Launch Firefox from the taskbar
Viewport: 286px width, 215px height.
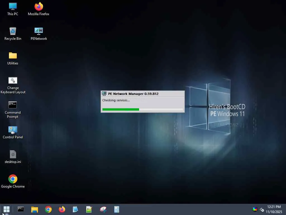(62, 209)
